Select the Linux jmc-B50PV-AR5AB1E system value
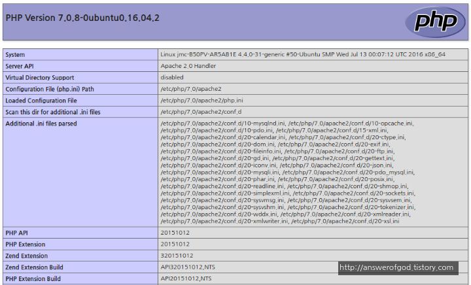The image size is (471, 285). click(x=303, y=55)
